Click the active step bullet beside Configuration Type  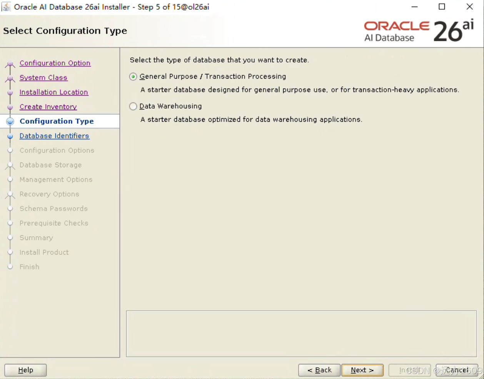tap(10, 121)
